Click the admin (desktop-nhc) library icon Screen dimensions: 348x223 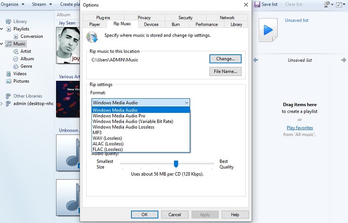[x=8, y=103]
